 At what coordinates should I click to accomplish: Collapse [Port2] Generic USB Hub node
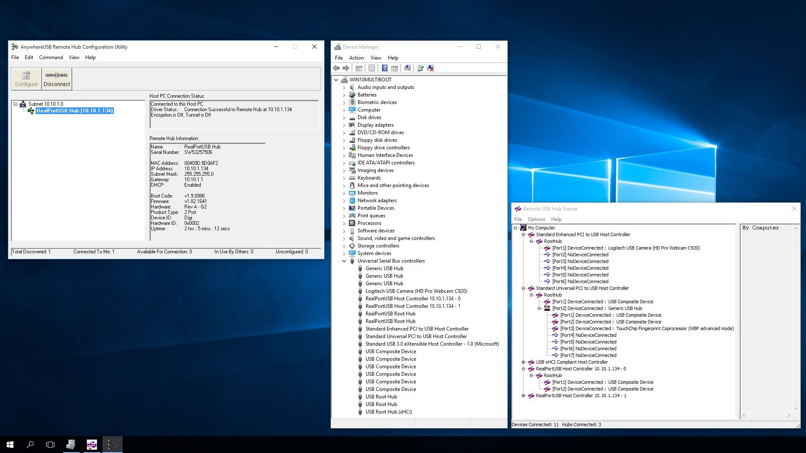pyautogui.click(x=539, y=308)
